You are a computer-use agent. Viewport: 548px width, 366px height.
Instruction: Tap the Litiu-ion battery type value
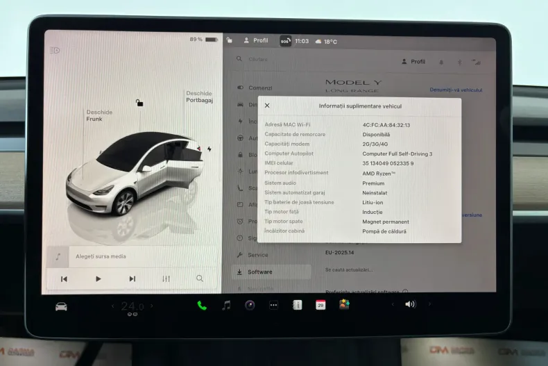point(373,203)
